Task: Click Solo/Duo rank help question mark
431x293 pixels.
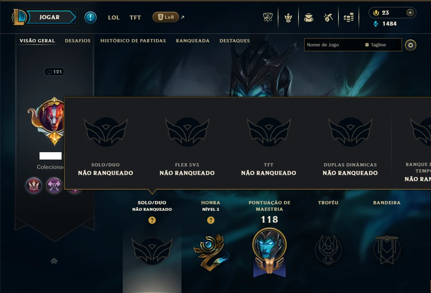Action: (x=152, y=220)
